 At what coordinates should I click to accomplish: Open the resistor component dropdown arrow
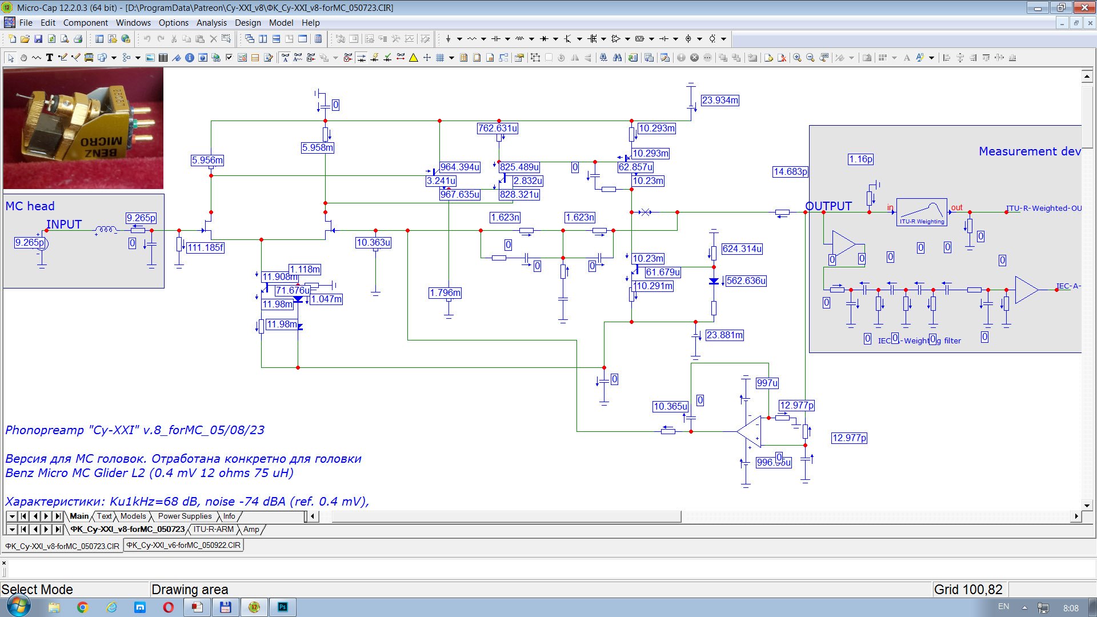(x=483, y=39)
